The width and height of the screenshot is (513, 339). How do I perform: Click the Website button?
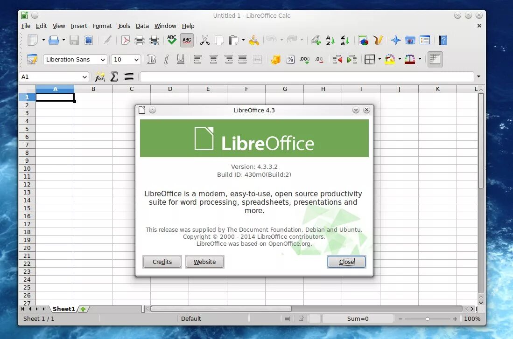pyautogui.click(x=204, y=262)
